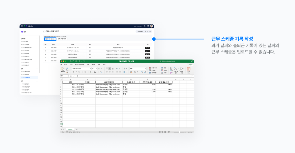The image size is (295, 153).
Task: Open detail button for row 9
Action: pyautogui.click(x=147, y=51)
